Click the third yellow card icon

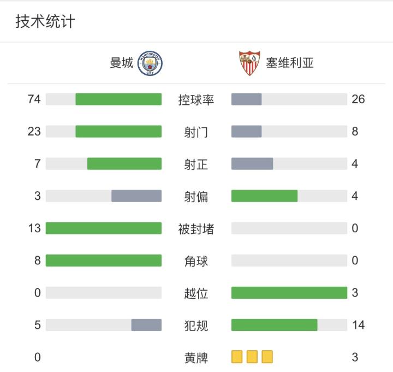[267, 357]
